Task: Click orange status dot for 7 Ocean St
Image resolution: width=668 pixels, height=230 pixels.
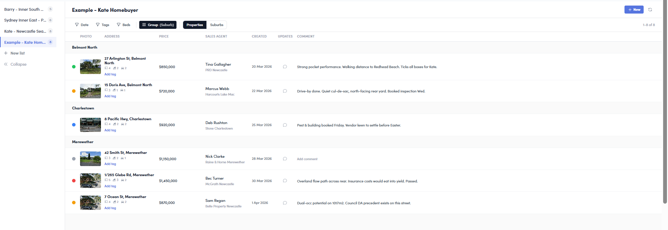Action: [x=74, y=203]
